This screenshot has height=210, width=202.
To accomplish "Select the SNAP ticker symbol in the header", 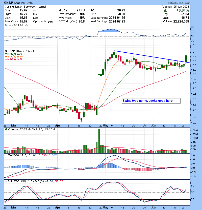I will pyautogui.click(x=9, y=3).
